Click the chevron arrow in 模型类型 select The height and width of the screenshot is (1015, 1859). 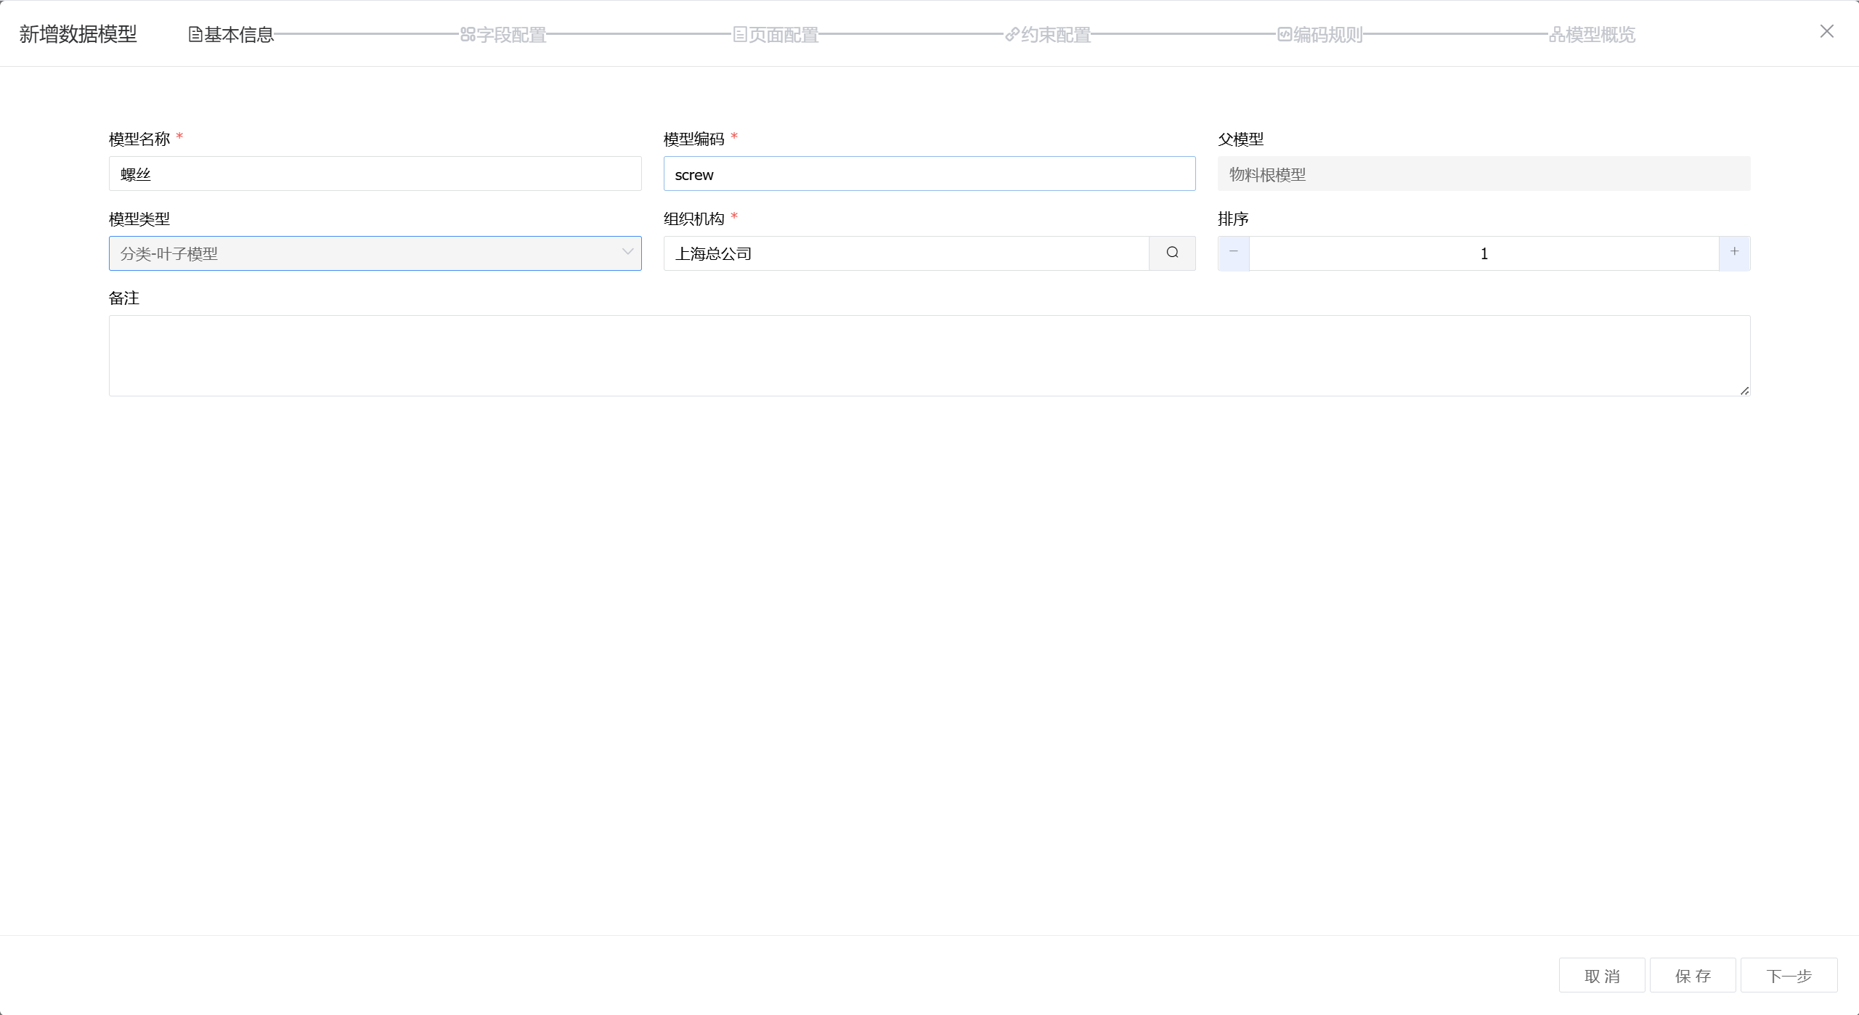click(627, 253)
